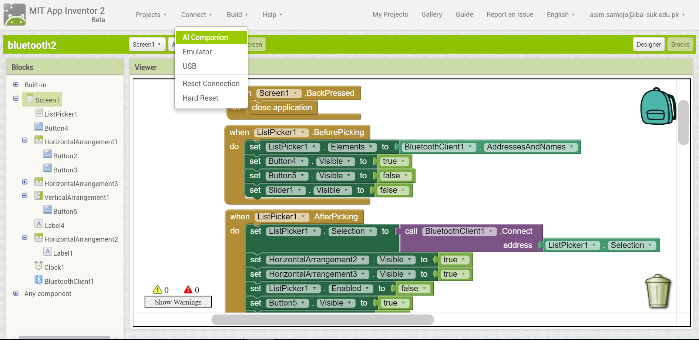The height and width of the screenshot is (340, 699).
Task: Choose USB from Connect menu
Action: 211,66
